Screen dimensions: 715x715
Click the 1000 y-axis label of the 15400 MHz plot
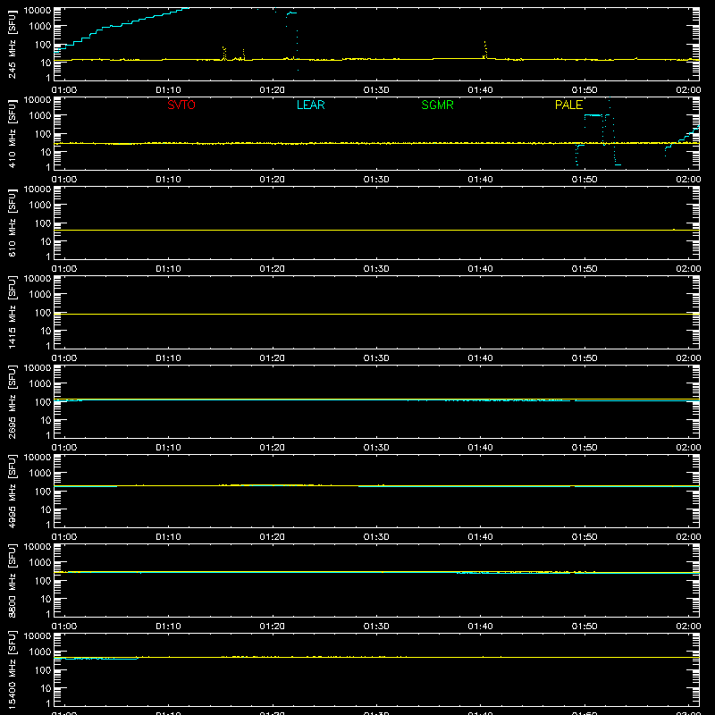40,652
